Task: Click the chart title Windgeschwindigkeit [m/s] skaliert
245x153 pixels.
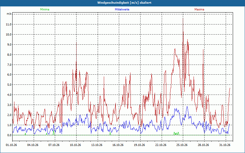Action: pos(124,3)
